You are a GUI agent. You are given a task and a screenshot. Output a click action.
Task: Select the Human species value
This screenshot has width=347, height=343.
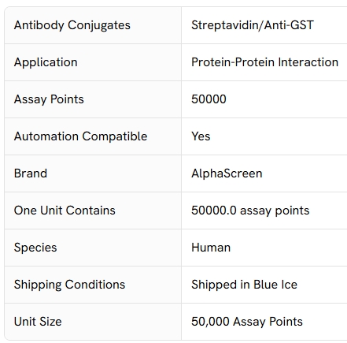[211, 248]
